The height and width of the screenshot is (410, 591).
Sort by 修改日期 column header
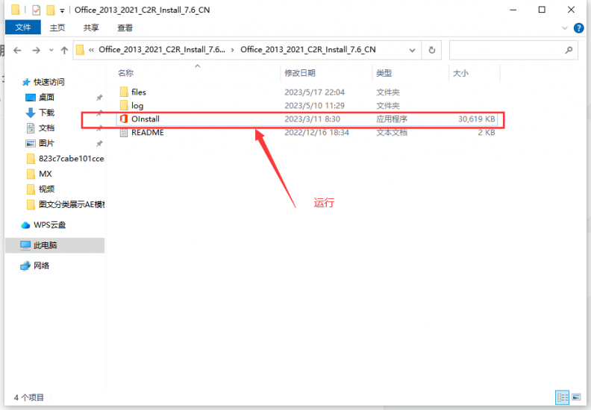click(x=300, y=73)
